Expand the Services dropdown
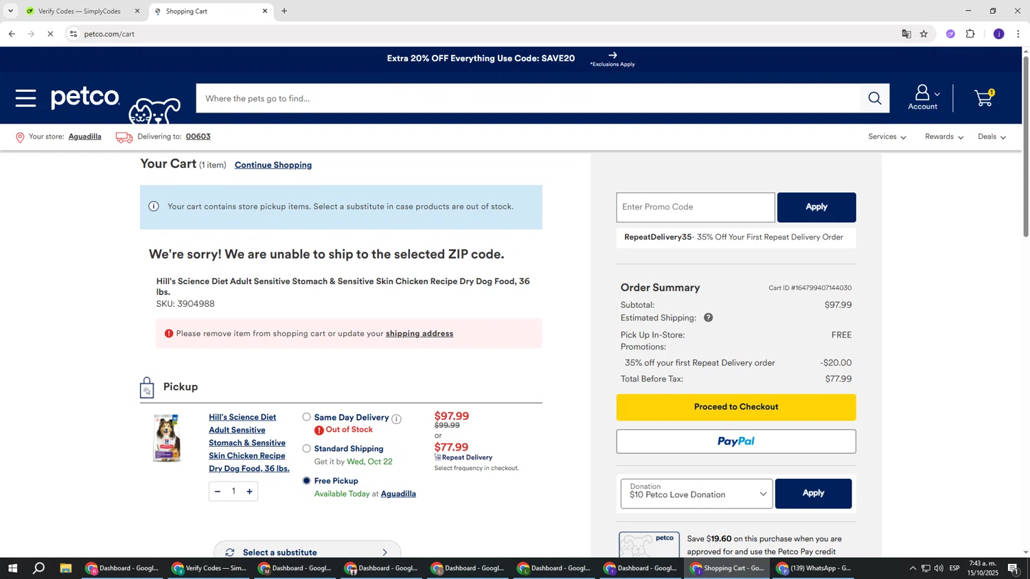Image resolution: width=1030 pixels, height=579 pixels. pyautogui.click(x=887, y=137)
